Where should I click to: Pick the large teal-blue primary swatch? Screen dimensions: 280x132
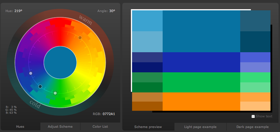point(201,31)
